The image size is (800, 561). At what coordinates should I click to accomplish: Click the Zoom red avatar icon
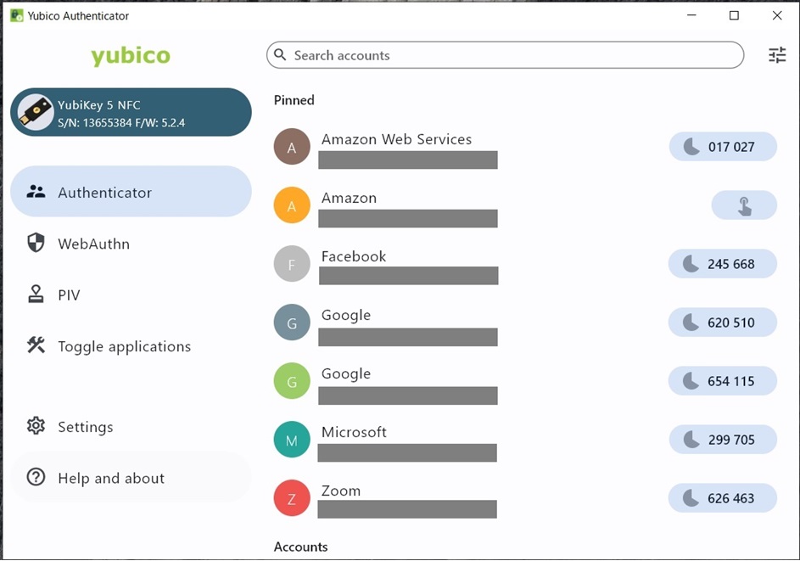292,499
